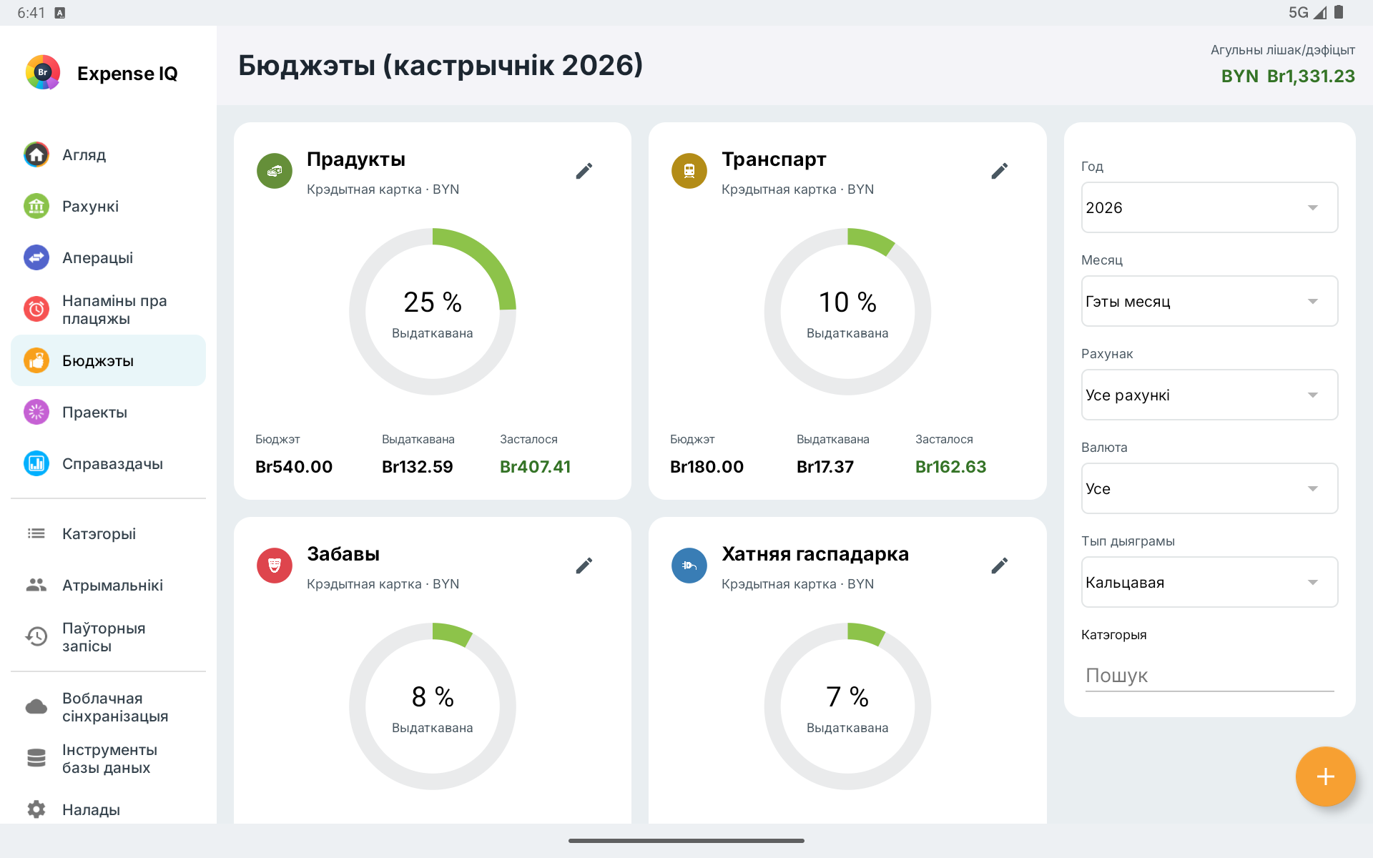The image size is (1373, 858).
Task: Edit the Забавы budget with pencil icon
Action: (x=584, y=566)
